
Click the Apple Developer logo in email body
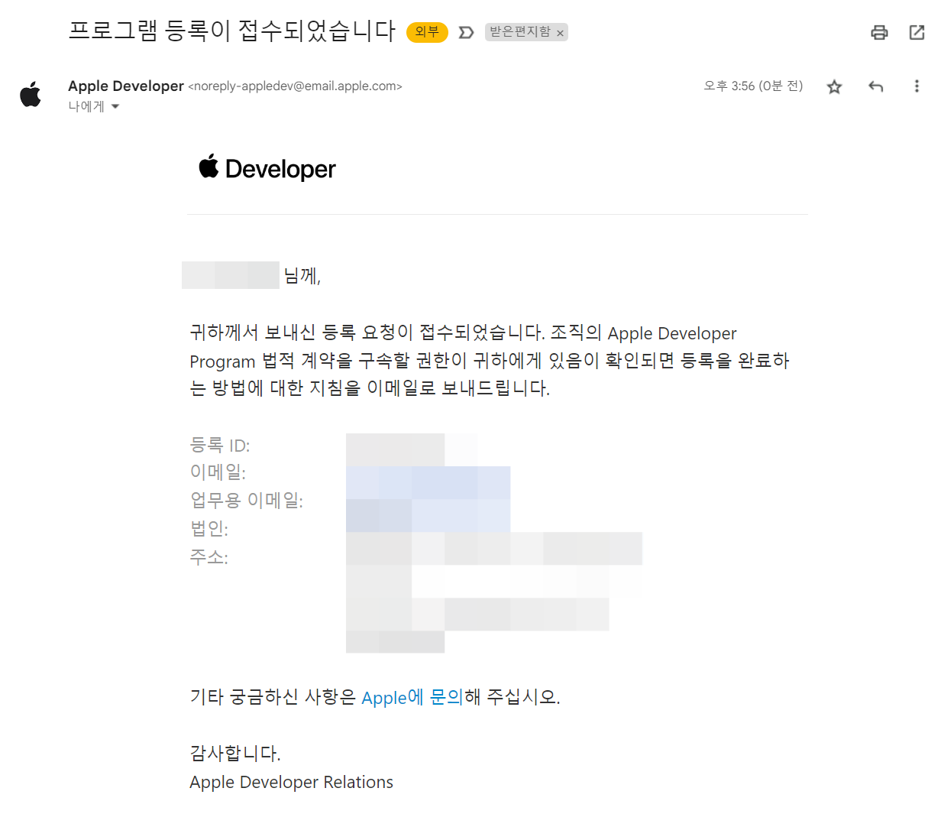[x=267, y=168]
